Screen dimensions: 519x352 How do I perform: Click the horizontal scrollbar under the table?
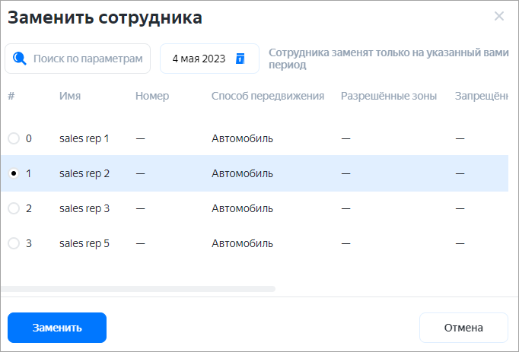pyautogui.click(x=138, y=289)
